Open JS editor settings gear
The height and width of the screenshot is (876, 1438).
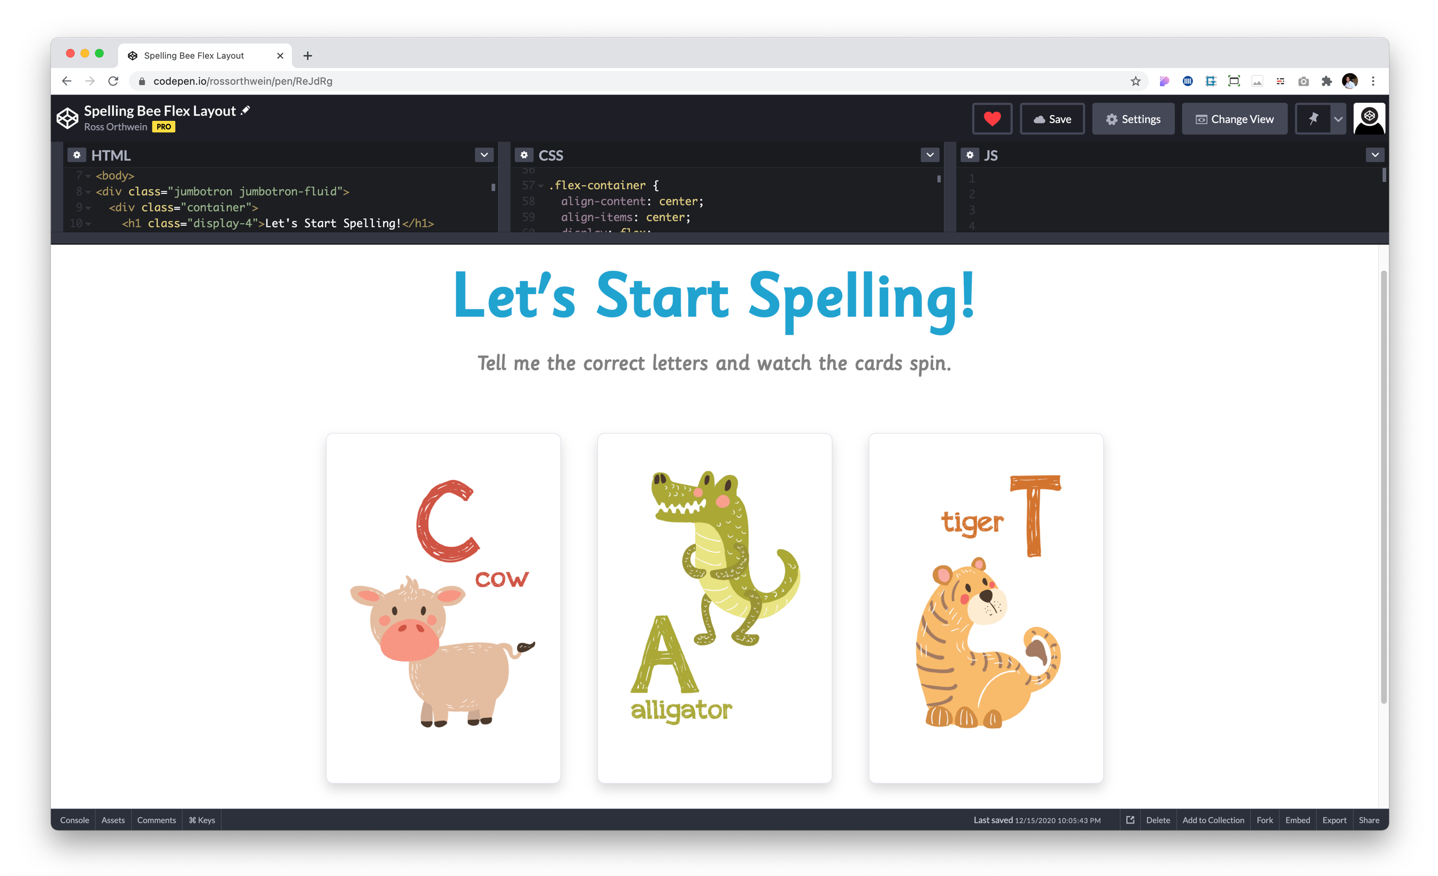click(x=969, y=155)
